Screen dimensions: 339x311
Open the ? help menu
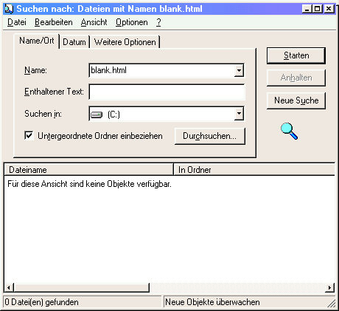click(x=158, y=22)
